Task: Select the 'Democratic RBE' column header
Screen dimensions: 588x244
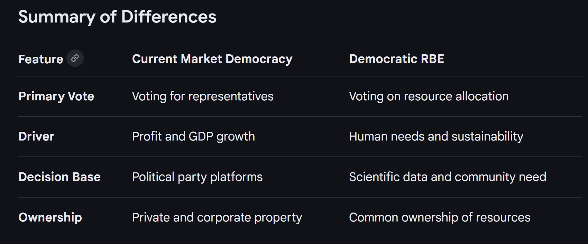Action: pyautogui.click(x=396, y=59)
